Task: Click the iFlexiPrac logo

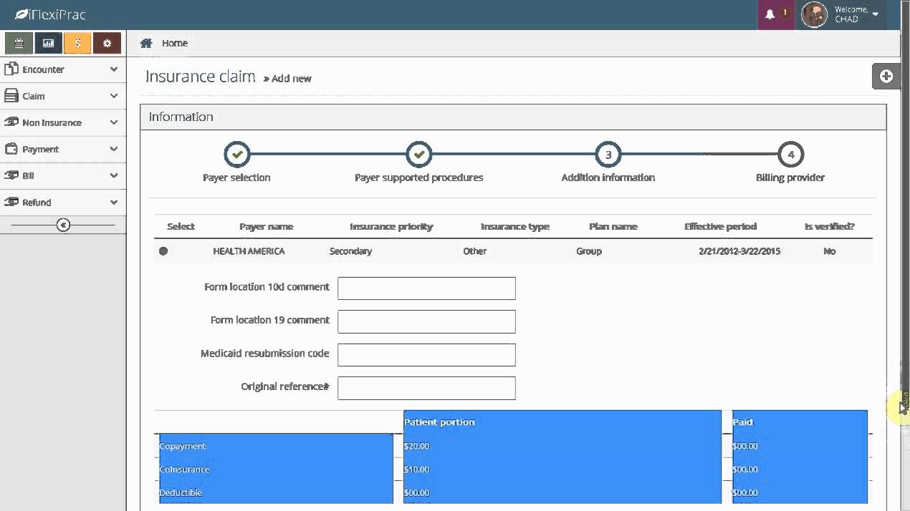Action: point(50,14)
